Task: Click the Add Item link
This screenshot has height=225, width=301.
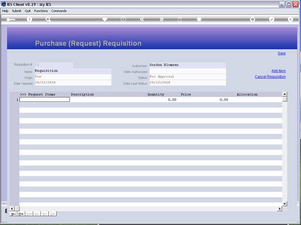Action: tap(279, 71)
